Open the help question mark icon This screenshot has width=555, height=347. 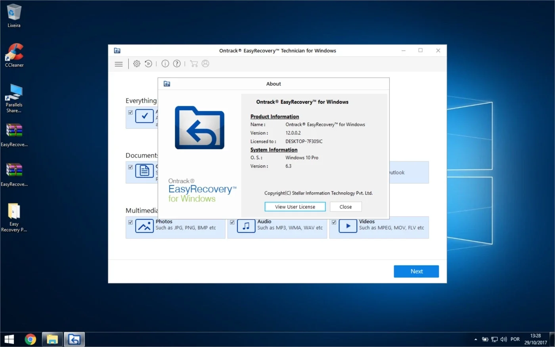[x=177, y=63]
